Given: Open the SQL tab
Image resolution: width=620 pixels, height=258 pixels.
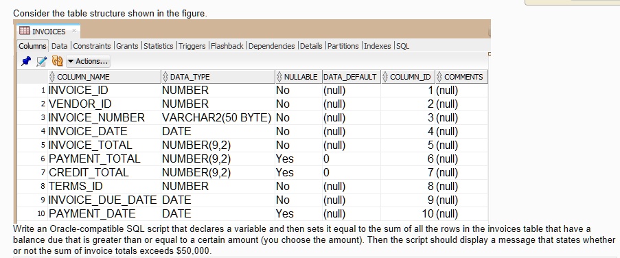Looking at the screenshot, I should click(x=402, y=46).
